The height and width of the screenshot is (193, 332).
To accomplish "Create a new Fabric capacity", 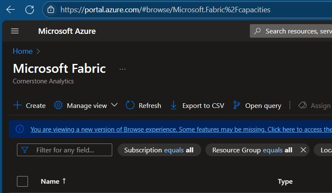I will click(x=29, y=105).
